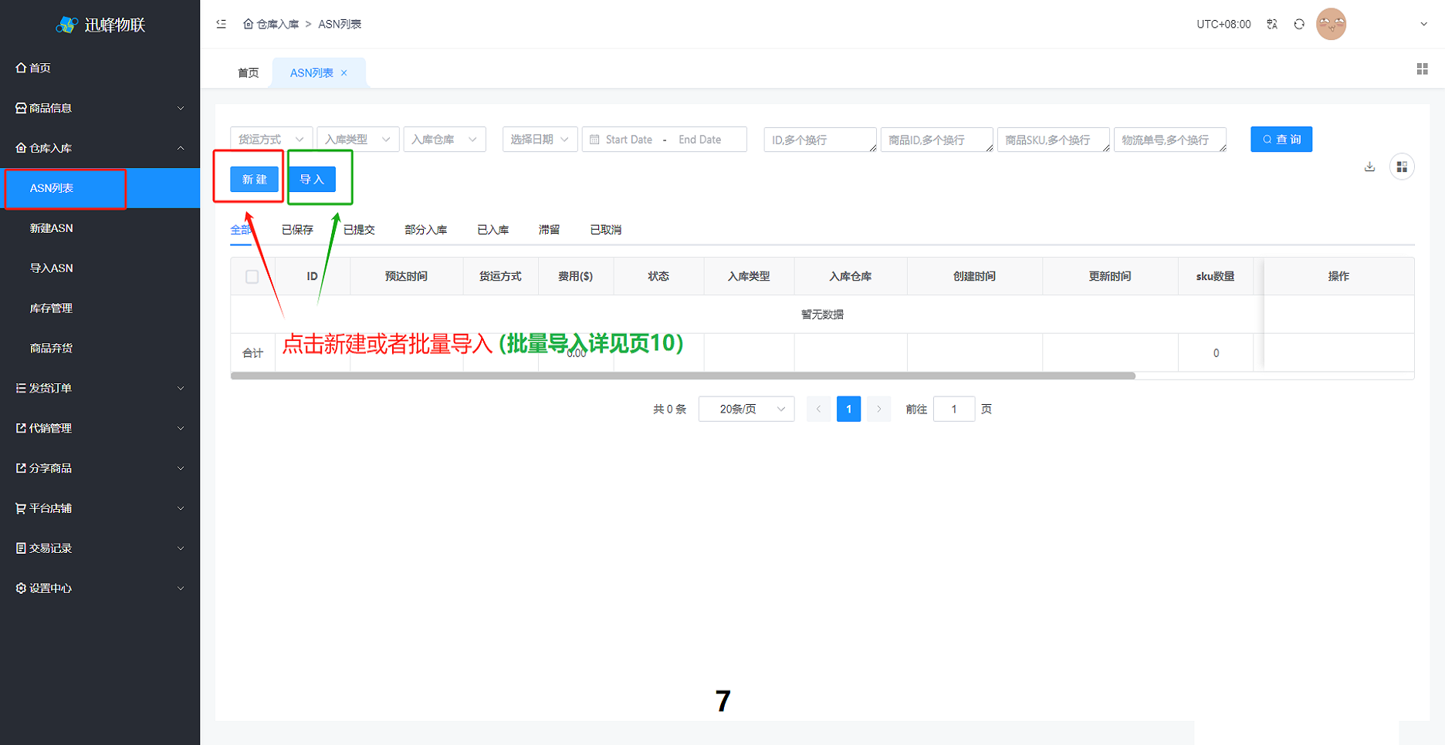Click the page jump number input
1445x745 pixels.
954,409
